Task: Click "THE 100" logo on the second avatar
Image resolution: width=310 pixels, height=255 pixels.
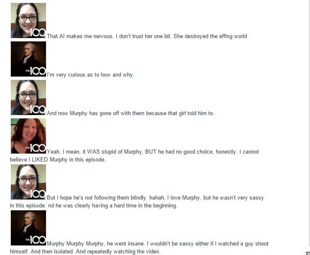Action: (36, 71)
